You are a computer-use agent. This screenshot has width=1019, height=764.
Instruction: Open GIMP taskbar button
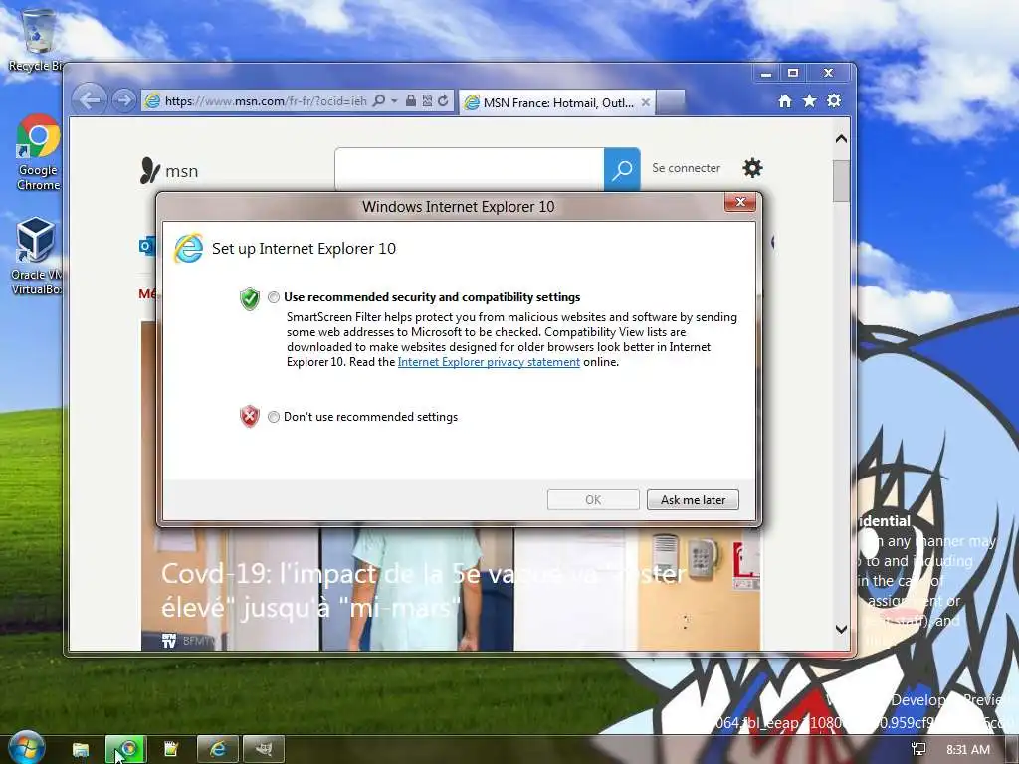click(263, 749)
